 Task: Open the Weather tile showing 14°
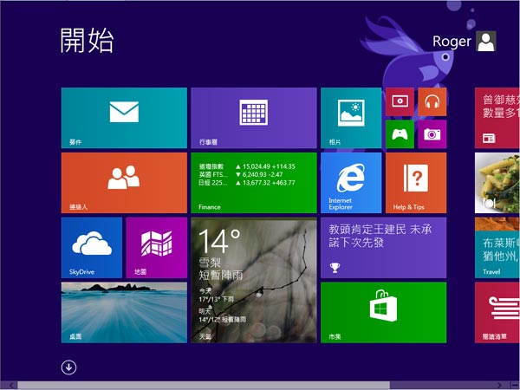253,280
